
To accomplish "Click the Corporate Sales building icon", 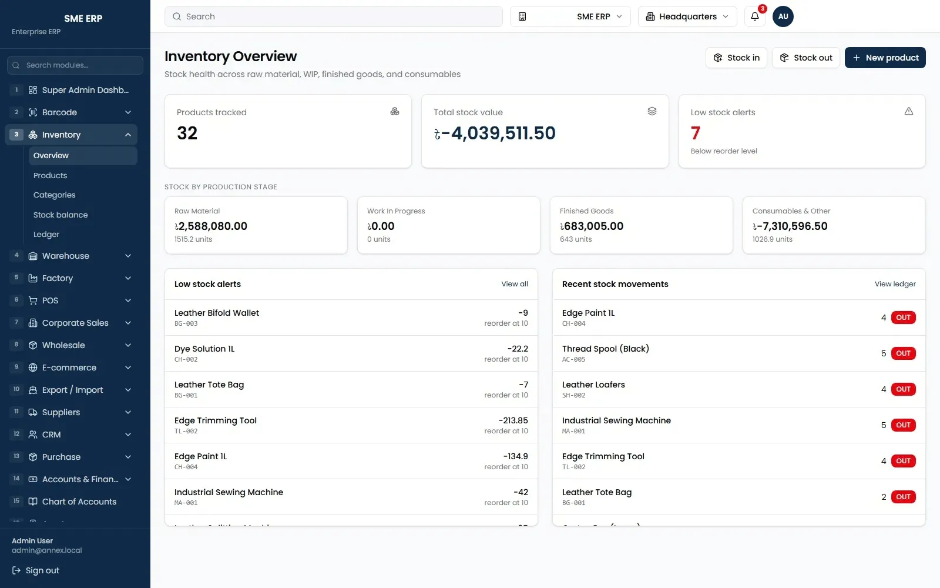I will click(33, 323).
